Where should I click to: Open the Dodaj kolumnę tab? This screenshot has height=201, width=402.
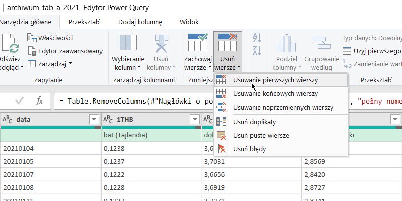tap(140, 22)
